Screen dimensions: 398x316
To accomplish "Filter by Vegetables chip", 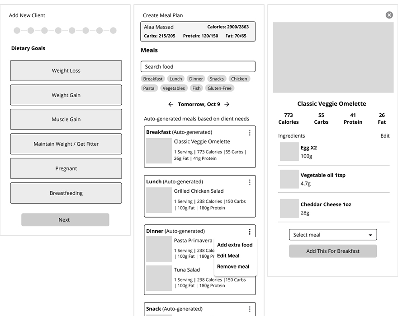I will tap(174, 88).
